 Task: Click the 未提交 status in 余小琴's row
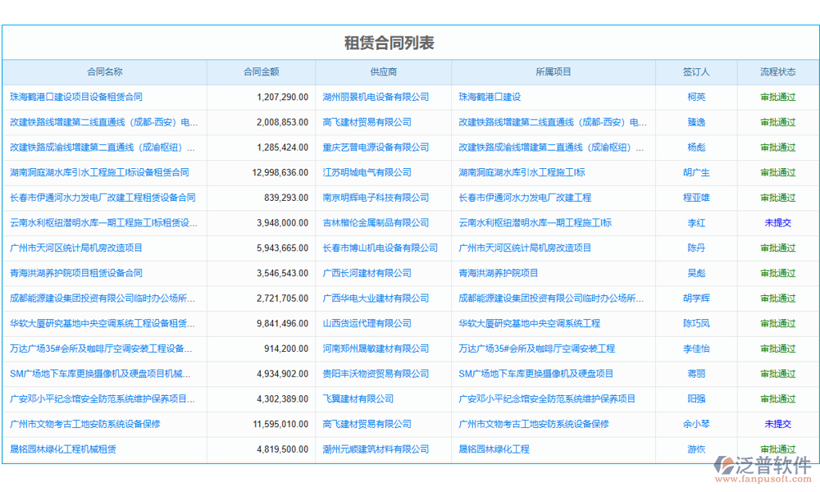coord(777,424)
